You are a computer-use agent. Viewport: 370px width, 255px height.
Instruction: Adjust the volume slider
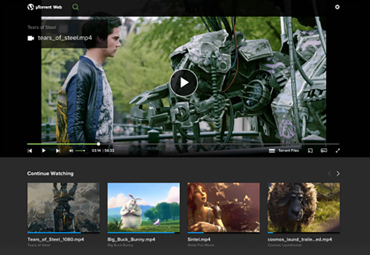pyautogui.click(x=80, y=151)
